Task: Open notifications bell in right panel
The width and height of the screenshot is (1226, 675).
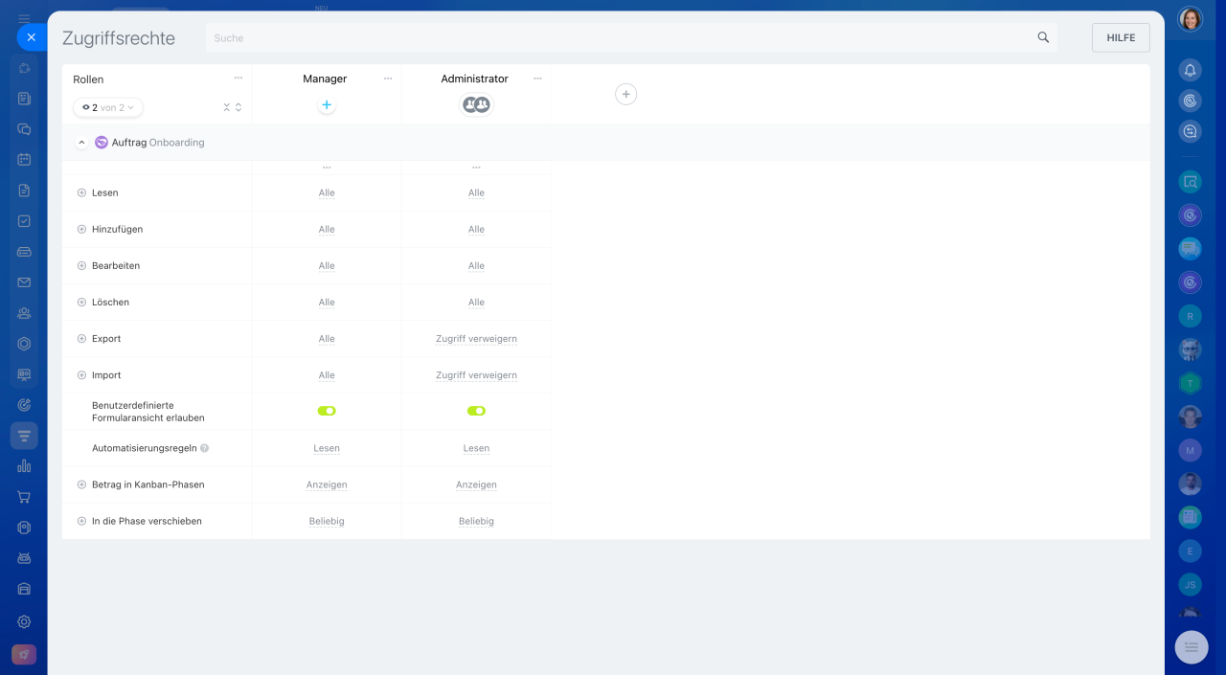Action: point(1190,70)
